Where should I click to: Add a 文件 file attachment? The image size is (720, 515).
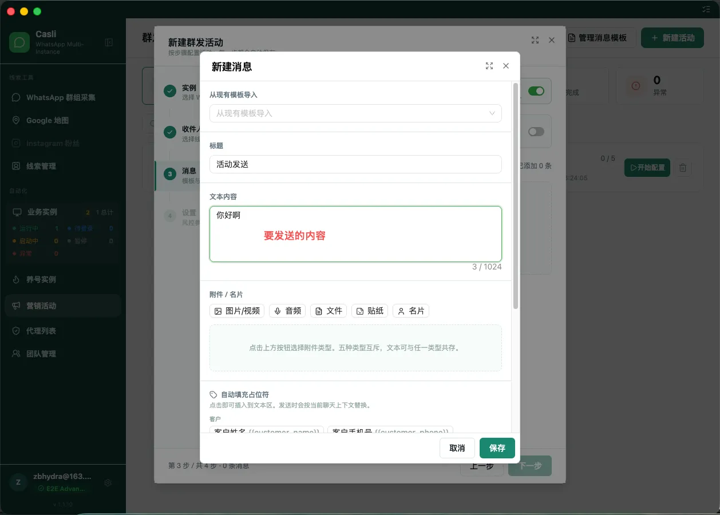click(x=329, y=311)
